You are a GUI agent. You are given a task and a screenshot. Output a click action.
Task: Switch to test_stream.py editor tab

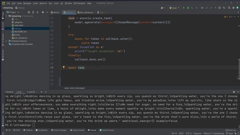(86, 12)
